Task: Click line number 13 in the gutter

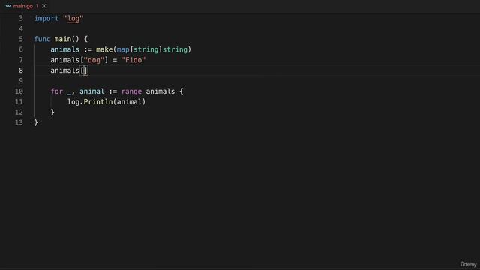Action: click(19, 122)
